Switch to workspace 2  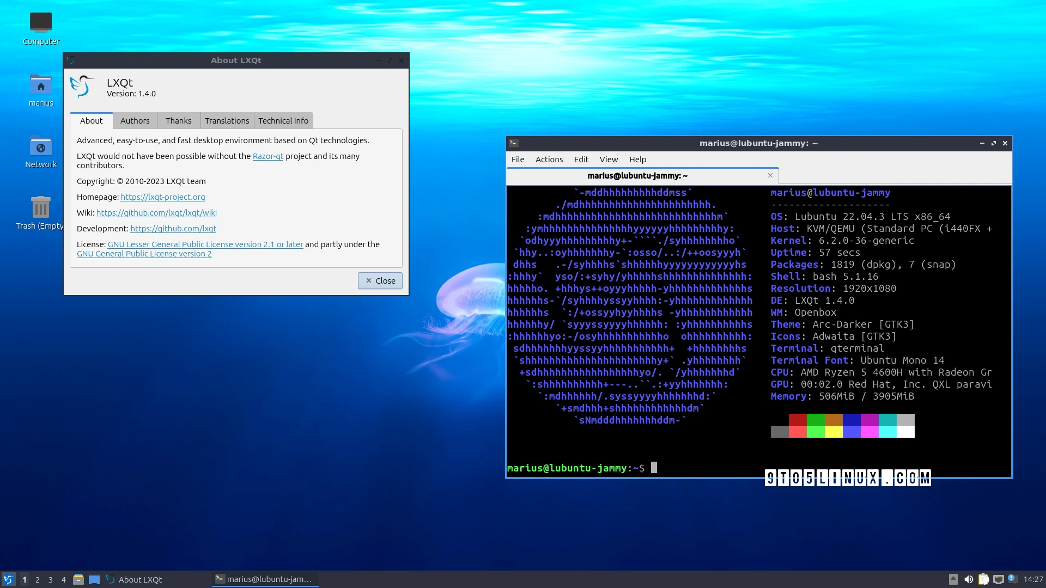click(37, 579)
